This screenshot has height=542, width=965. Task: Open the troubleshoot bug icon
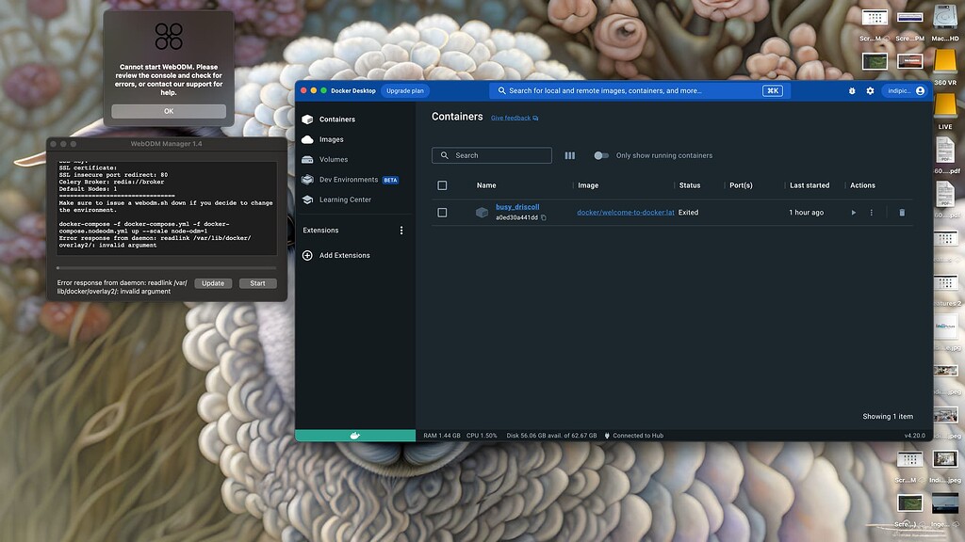852,91
